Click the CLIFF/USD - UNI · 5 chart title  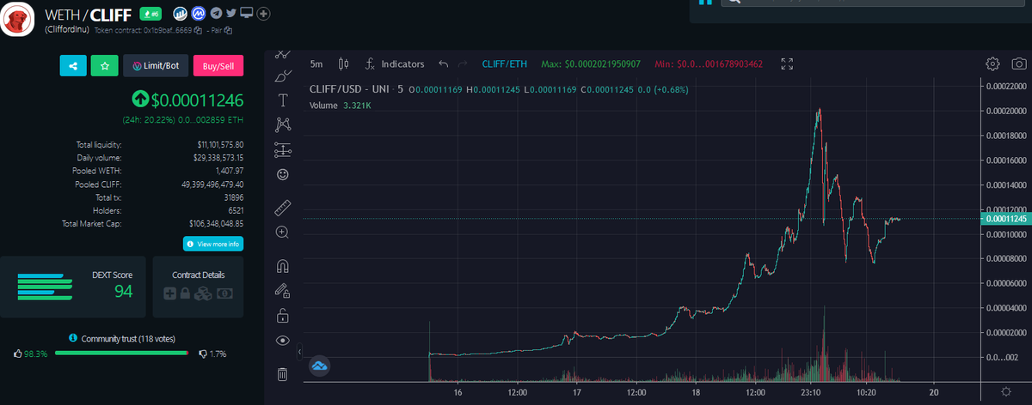click(x=356, y=89)
